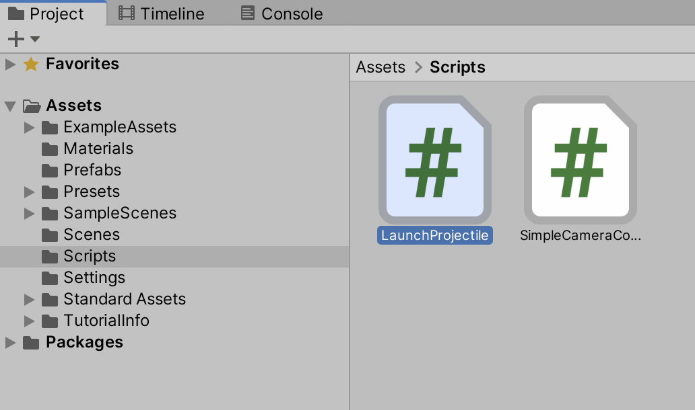Switch to the Console tab

tap(282, 13)
